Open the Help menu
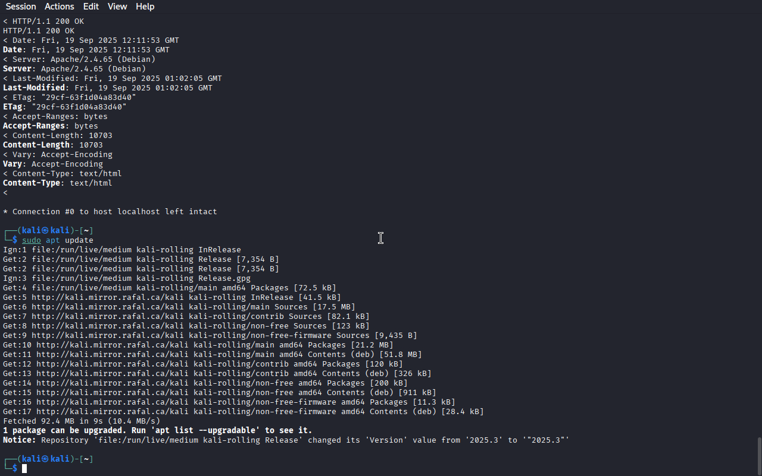The width and height of the screenshot is (762, 476). (145, 7)
